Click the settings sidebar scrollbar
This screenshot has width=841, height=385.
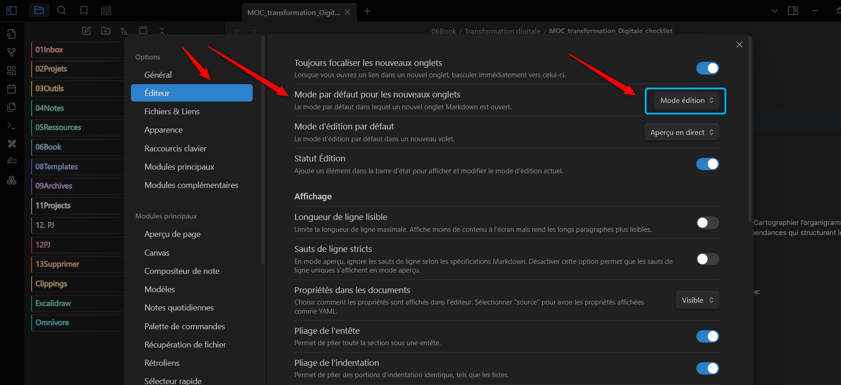[263, 151]
